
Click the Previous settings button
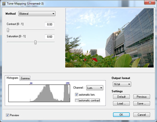(x=142, y=97)
